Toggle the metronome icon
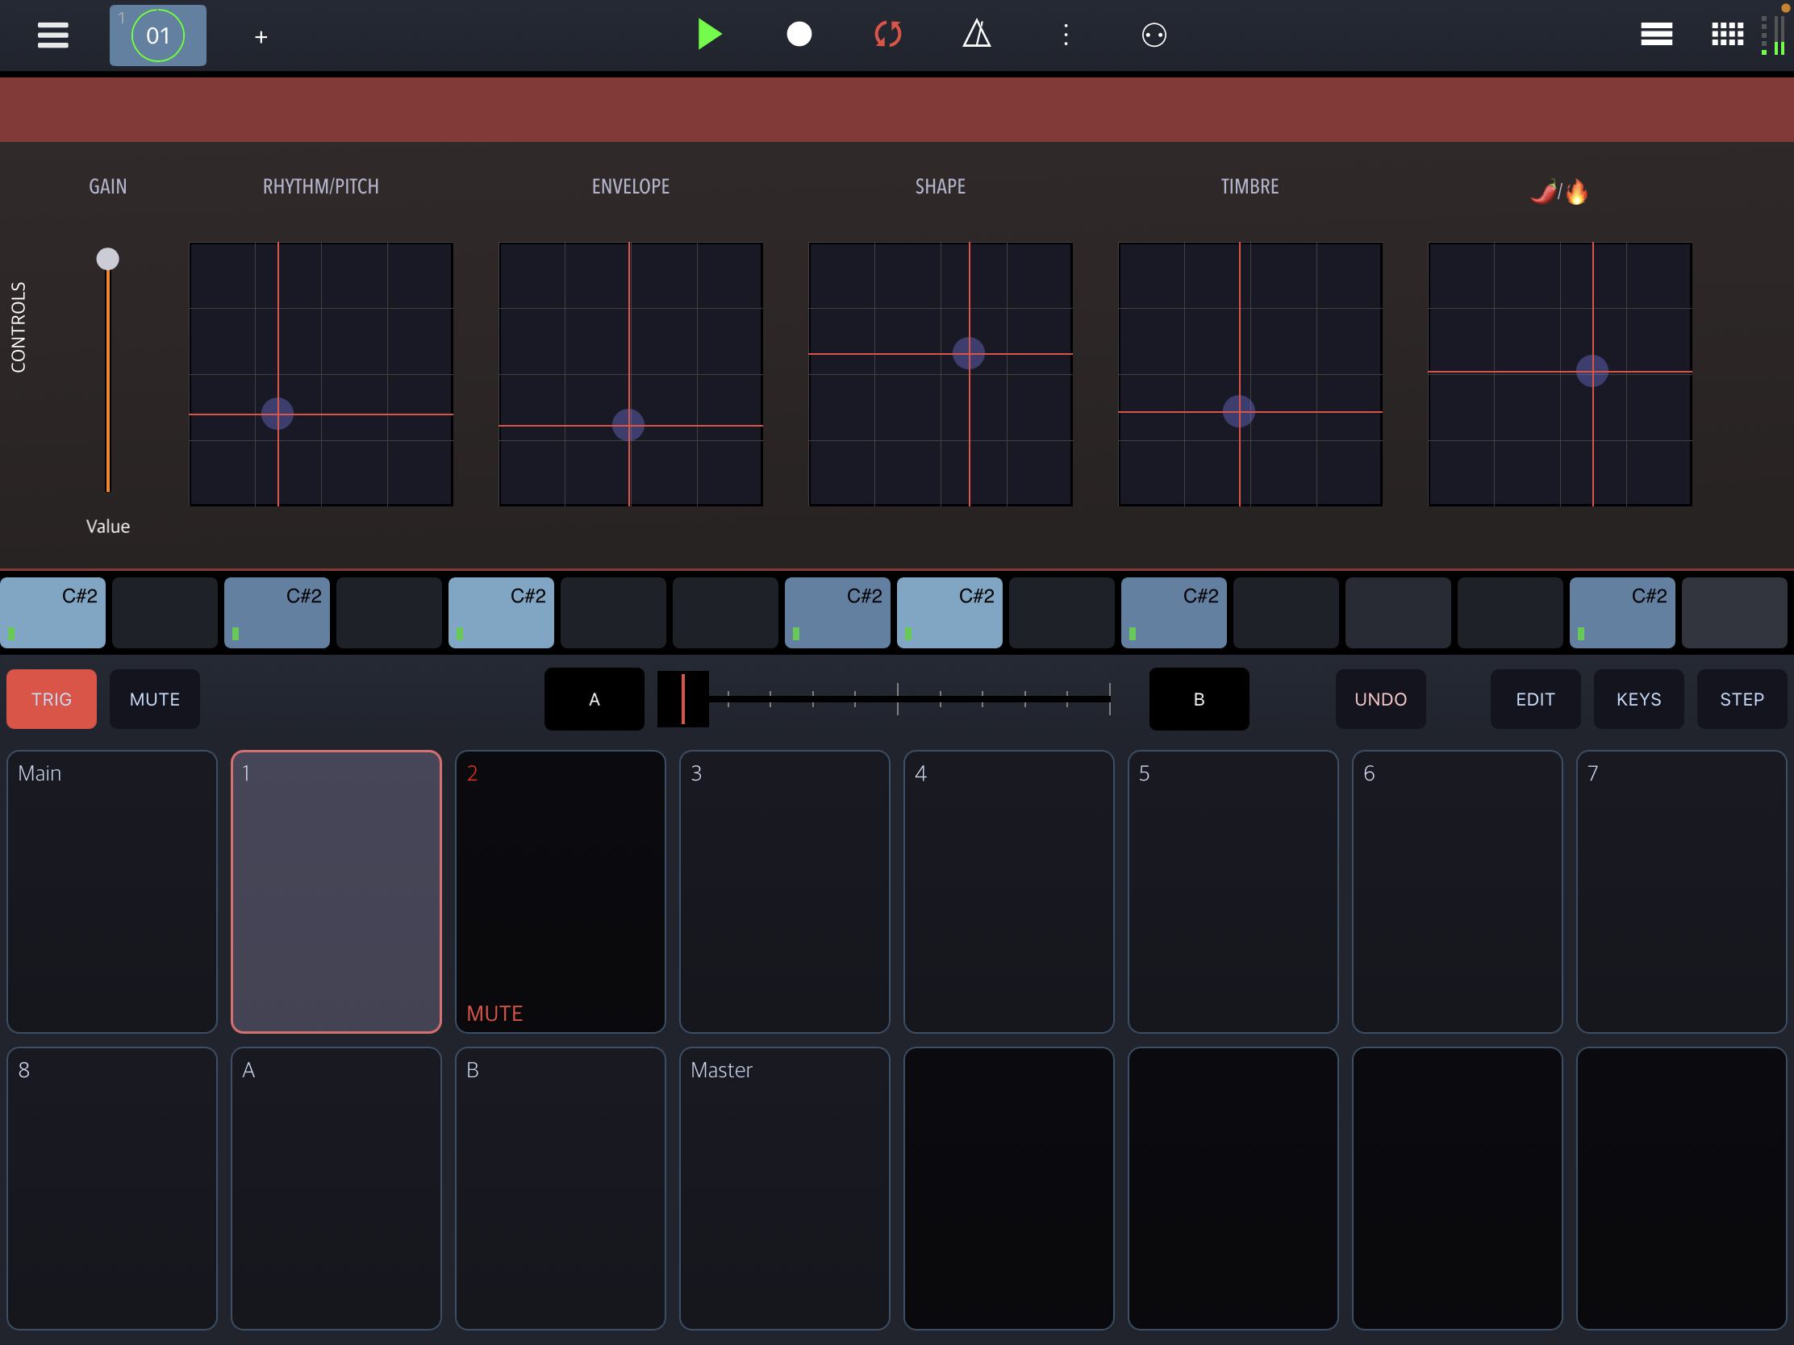Image resolution: width=1794 pixels, height=1345 pixels. [x=977, y=35]
